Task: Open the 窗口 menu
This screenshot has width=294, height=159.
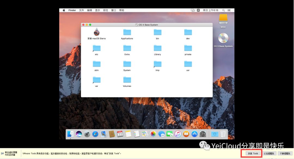Action: pyautogui.click(x=114, y=10)
